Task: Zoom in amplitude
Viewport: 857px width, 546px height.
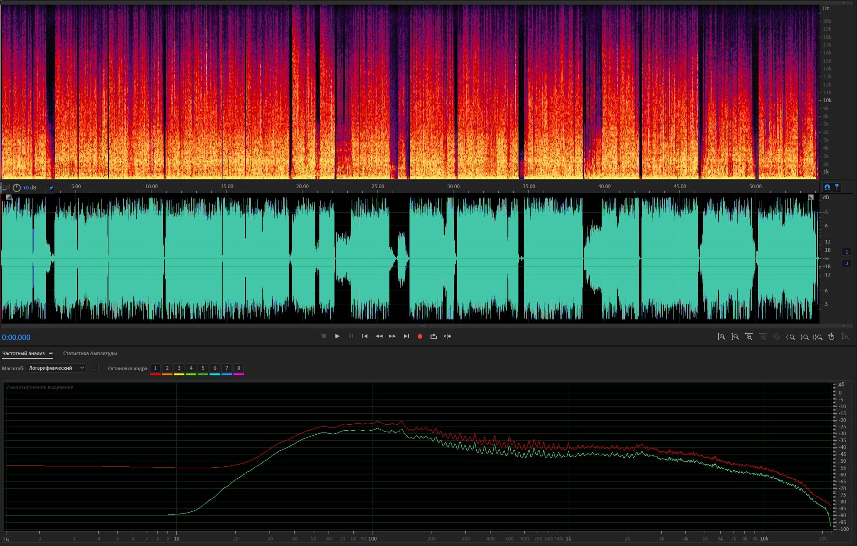Action: pos(722,337)
